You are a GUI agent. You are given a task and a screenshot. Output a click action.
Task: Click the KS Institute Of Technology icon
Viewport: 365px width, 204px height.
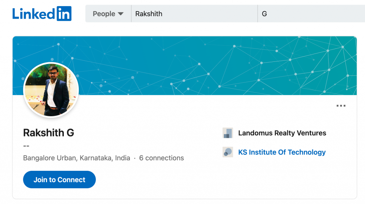[x=228, y=152]
